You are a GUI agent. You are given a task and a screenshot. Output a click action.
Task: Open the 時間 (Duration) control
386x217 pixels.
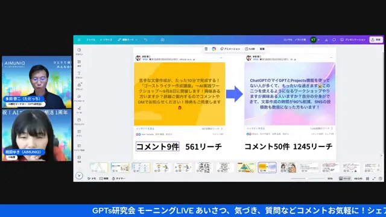pyautogui.click(x=104, y=178)
